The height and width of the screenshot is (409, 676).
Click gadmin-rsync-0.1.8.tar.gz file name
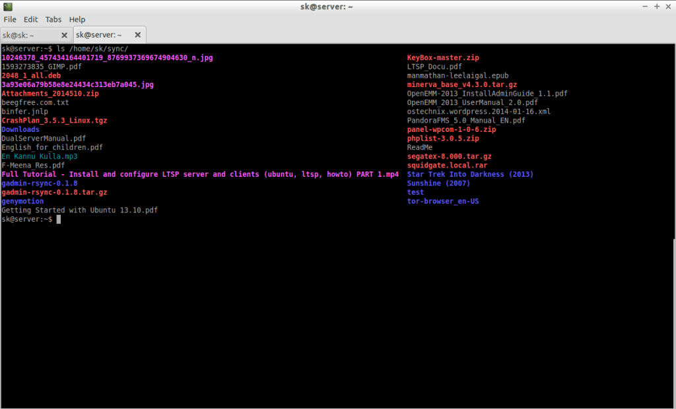(x=54, y=192)
